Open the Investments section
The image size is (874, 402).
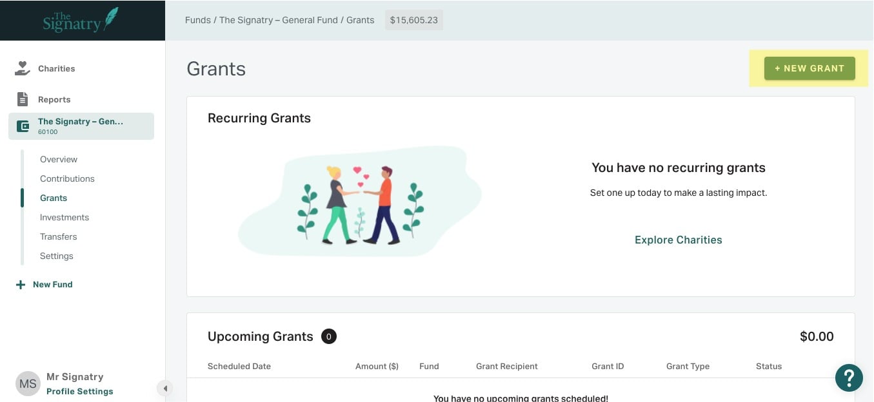(65, 217)
